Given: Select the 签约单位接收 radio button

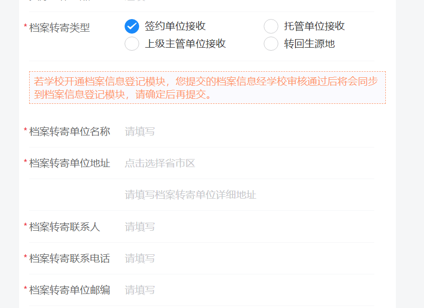Looking at the screenshot, I should point(132,26).
